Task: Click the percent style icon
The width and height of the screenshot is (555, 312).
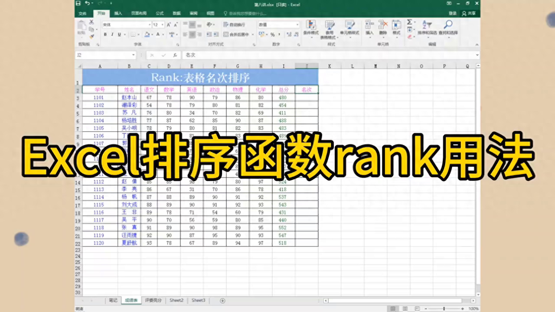Action: tap(273, 34)
